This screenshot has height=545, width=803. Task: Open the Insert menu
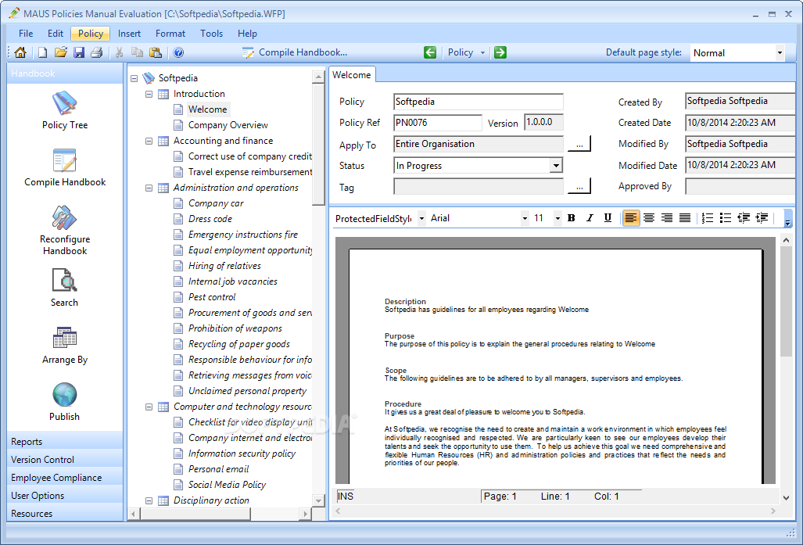[x=129, y=34]
